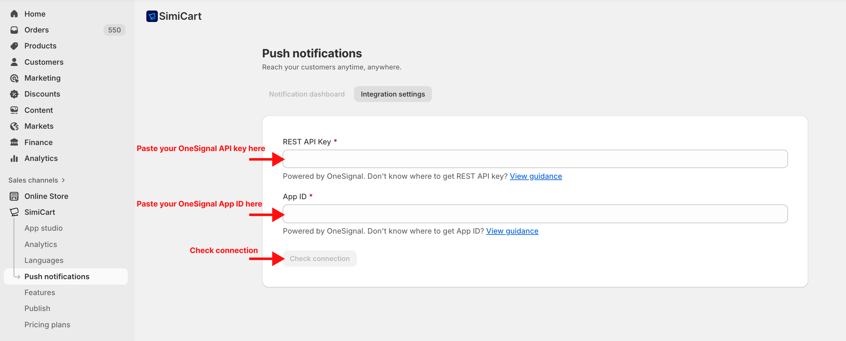Viewport: 846px width, 341px height.
Task: Click the Analytics bar chart icon
Action: click(14, 158)
